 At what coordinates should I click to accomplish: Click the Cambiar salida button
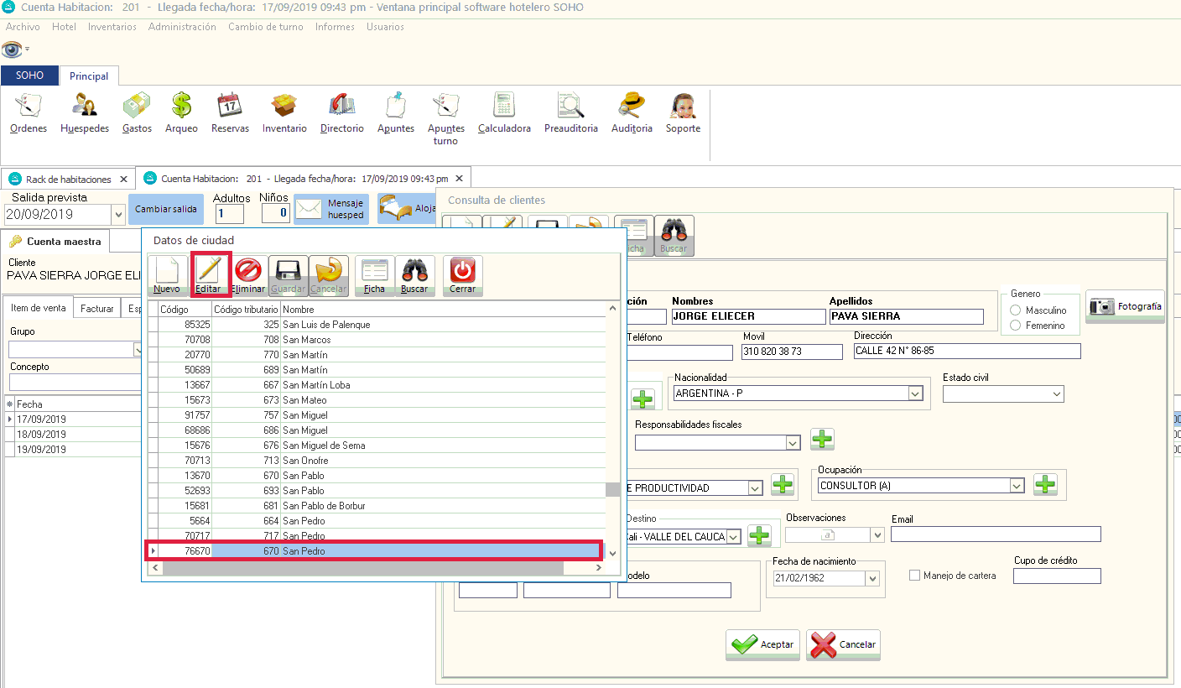coord(165,209)
